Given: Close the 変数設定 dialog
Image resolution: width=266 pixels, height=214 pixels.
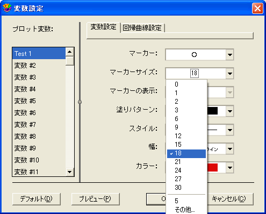Looking at the screenshot, I should coord(257,8).
